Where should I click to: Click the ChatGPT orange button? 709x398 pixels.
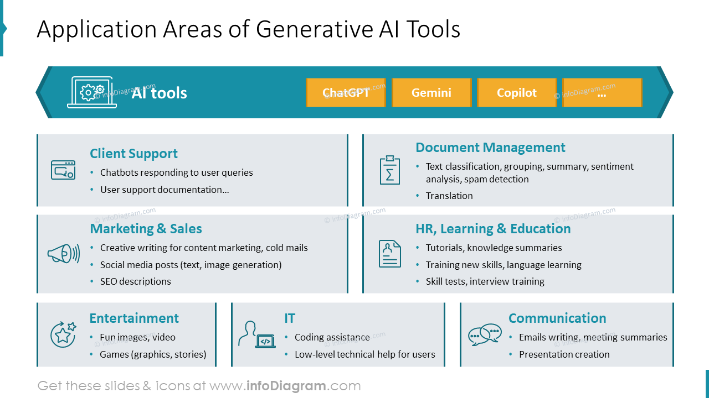pos(346,92)
